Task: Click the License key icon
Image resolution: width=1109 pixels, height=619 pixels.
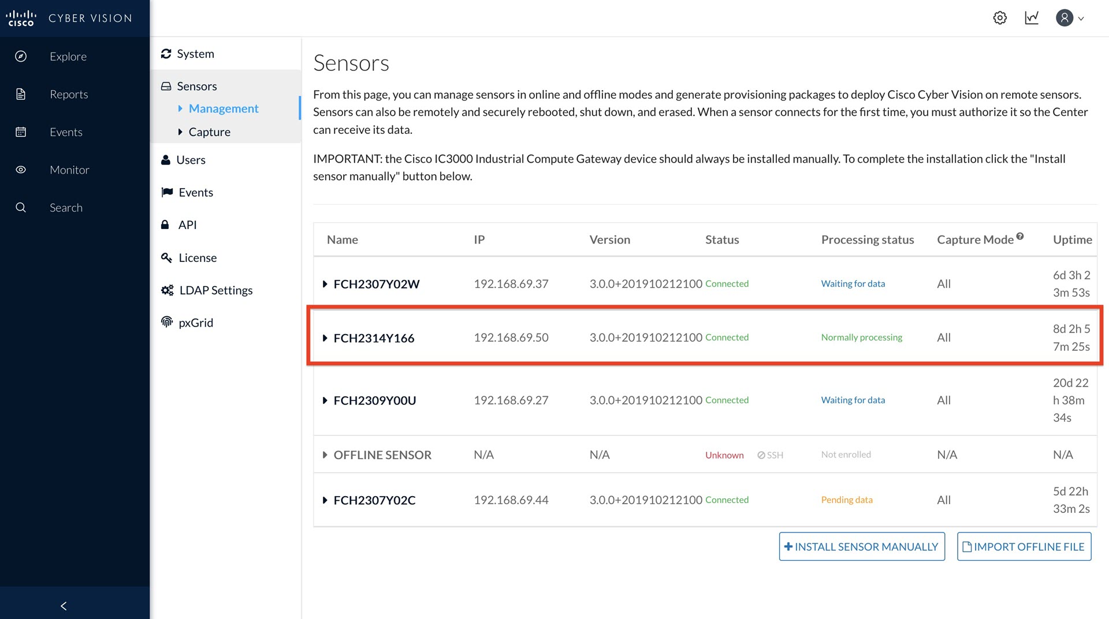Action: tap(166, 257)
